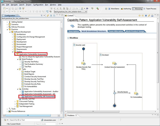160x126 pixels.
Task: Expand the Concurrent Testing tree node
Action: click(x=15, y=102)
